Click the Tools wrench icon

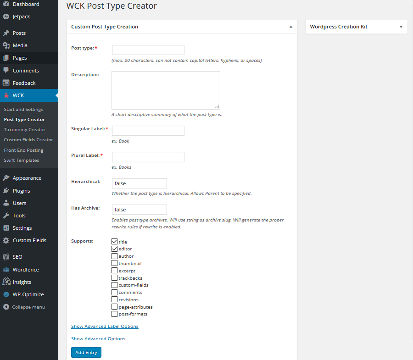(6, 216)
